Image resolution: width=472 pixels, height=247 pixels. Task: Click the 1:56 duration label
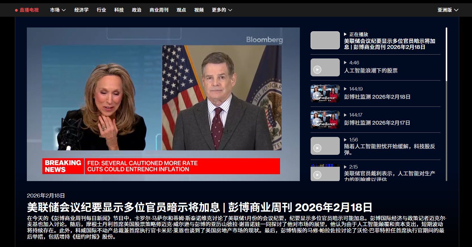pos(354,140)
